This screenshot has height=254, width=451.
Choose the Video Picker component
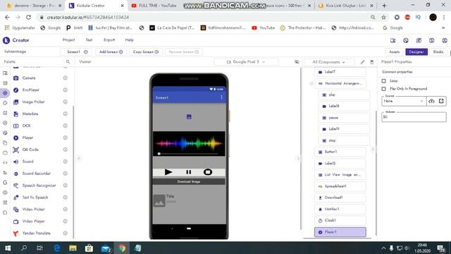pyautogui.click(x=33, y=210)
